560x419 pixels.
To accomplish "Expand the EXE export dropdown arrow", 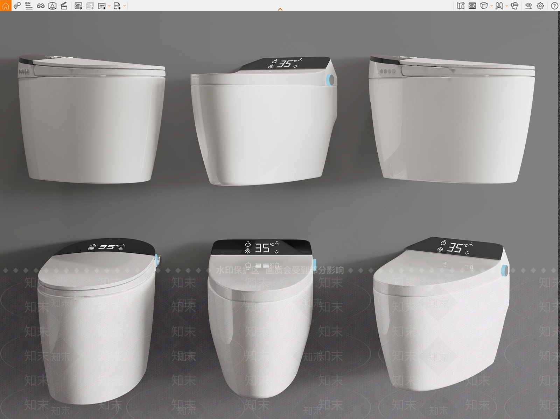I will [x=125, y=6].
